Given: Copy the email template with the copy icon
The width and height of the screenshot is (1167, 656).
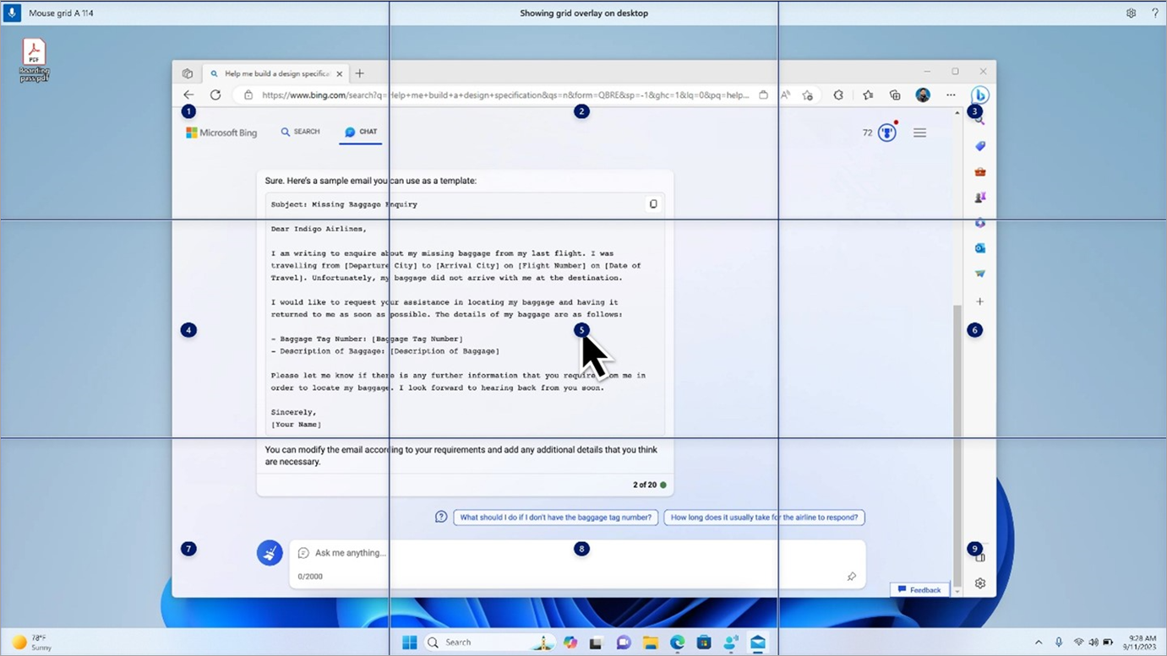Looking at the screenshot, I should [x=652, y=203].
